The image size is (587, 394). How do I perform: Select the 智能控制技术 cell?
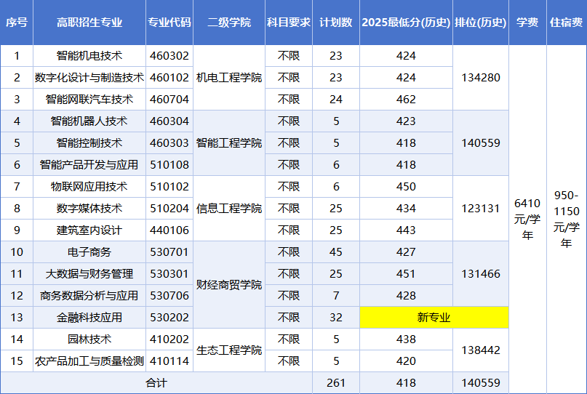click(x=89, y=143)
